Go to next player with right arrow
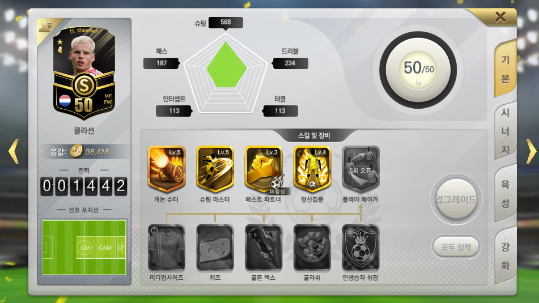Viewport: 539px width, 303px height. pos(531,151)
